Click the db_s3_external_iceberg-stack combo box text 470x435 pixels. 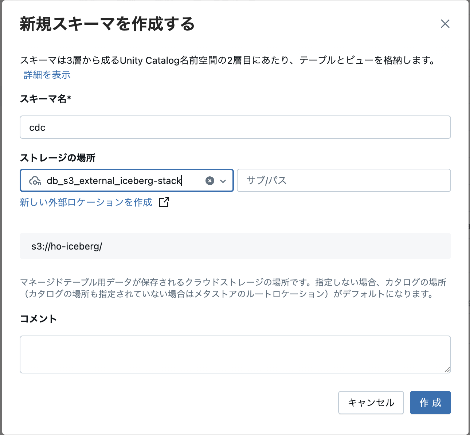coord(114,181)
